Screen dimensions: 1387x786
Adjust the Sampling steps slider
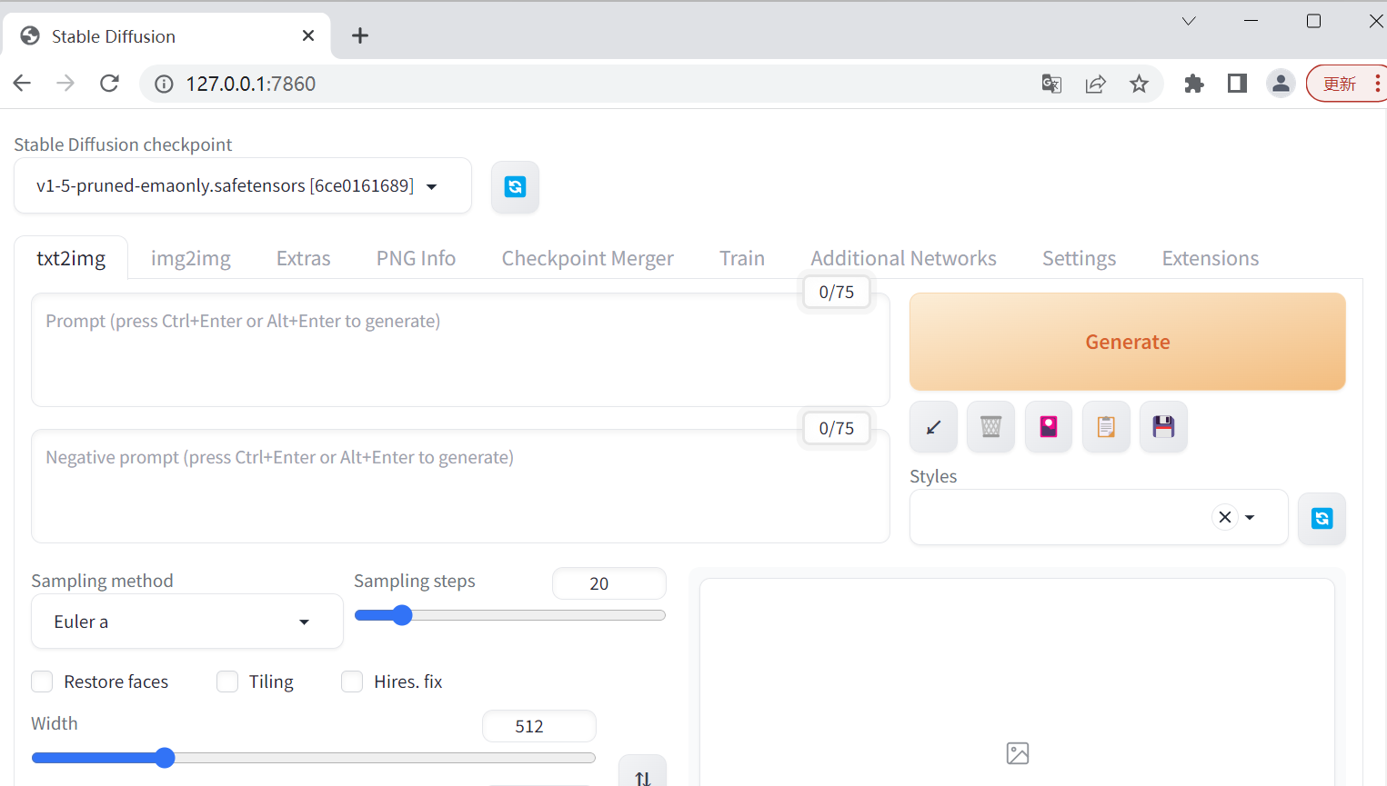[510, 615]
